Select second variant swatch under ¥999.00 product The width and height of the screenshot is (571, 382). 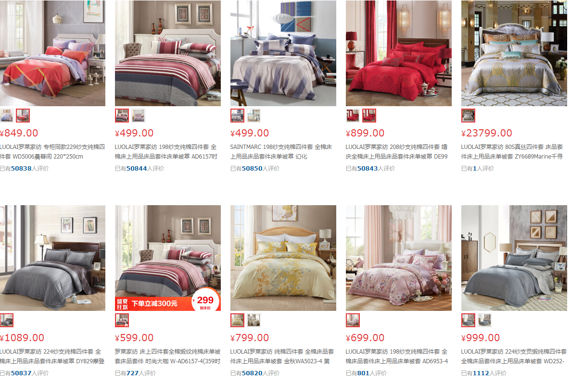point(485,320)
